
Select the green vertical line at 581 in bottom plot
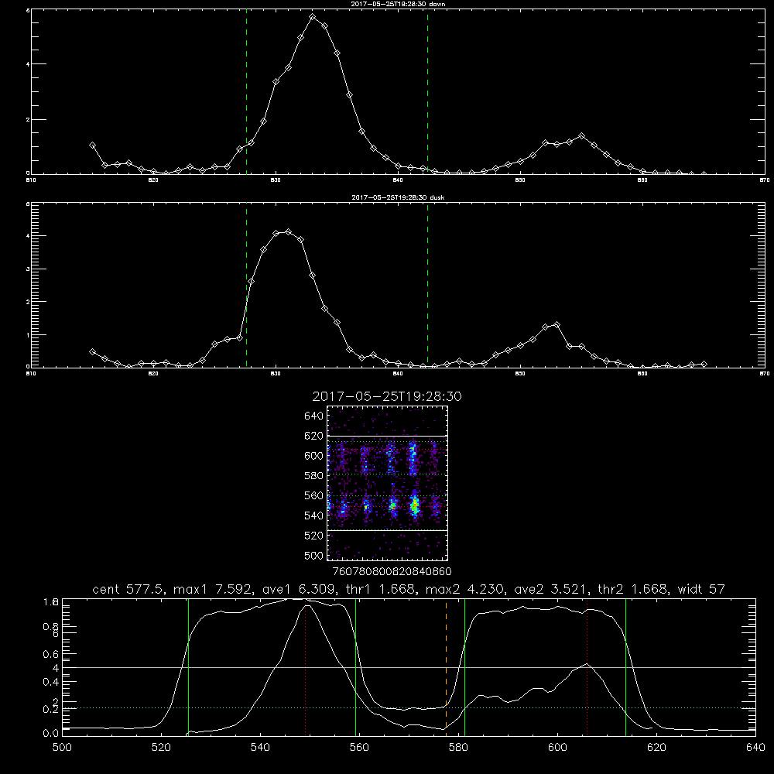[464, 668]
